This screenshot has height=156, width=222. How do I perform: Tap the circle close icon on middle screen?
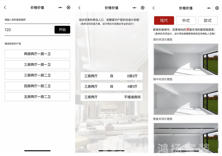click(143, 8)
